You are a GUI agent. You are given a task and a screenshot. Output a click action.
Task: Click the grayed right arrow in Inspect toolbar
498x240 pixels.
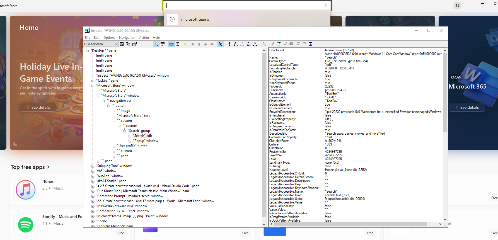coord(212,44)
